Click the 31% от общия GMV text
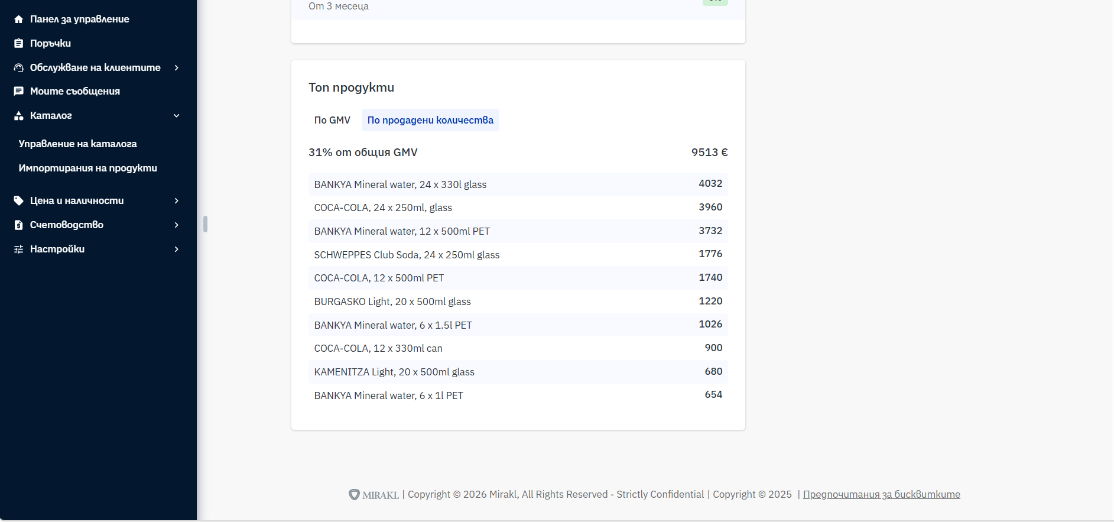 click(x=363, y=152)
